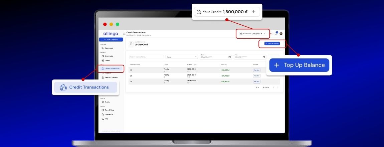Click the red close window dot

click(105, 24)
